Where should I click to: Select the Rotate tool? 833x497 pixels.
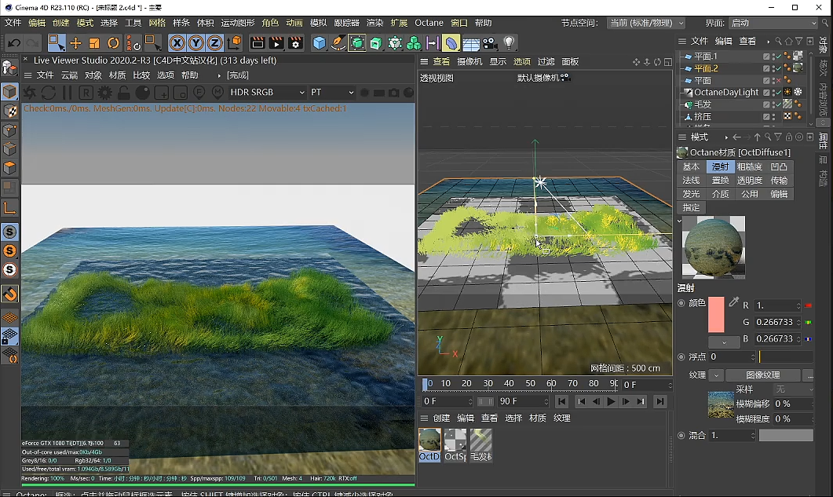[113, 43]
